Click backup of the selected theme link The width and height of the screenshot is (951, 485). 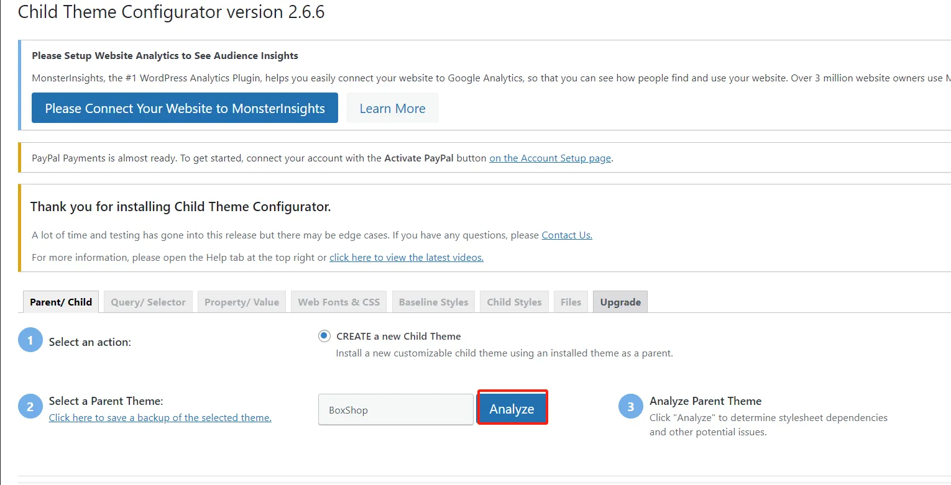click(x=160, y=417)
